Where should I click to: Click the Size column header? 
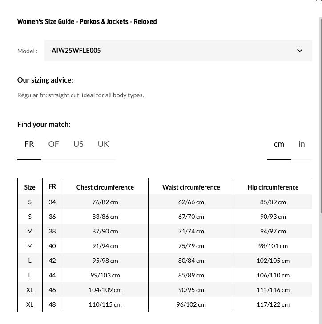[30, 187]
